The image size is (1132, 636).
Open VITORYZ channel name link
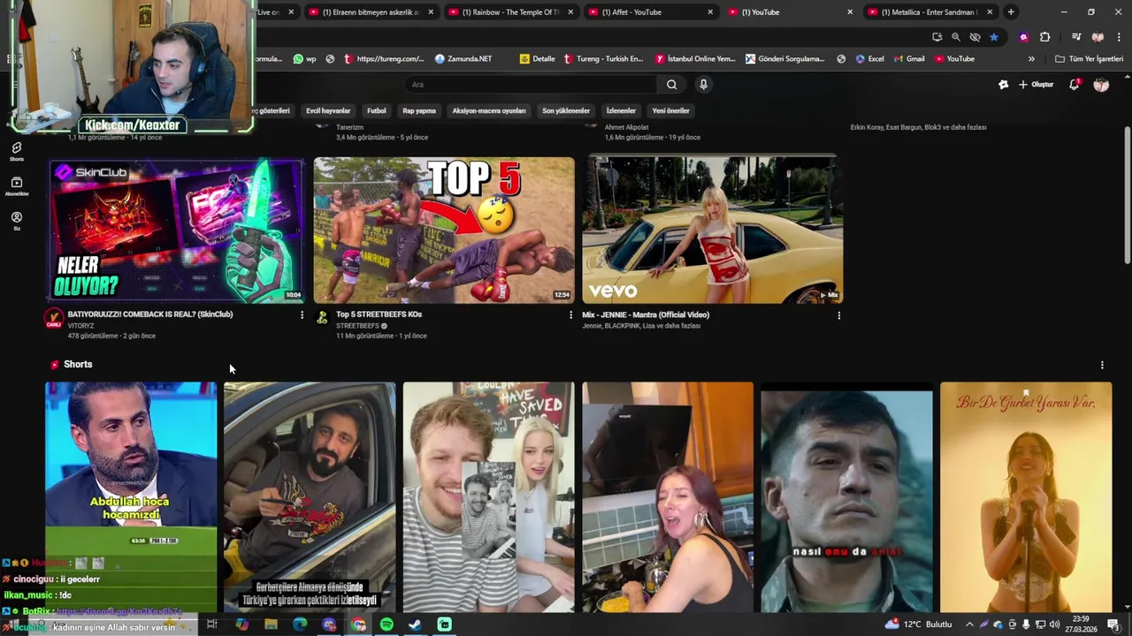(80, 326)
